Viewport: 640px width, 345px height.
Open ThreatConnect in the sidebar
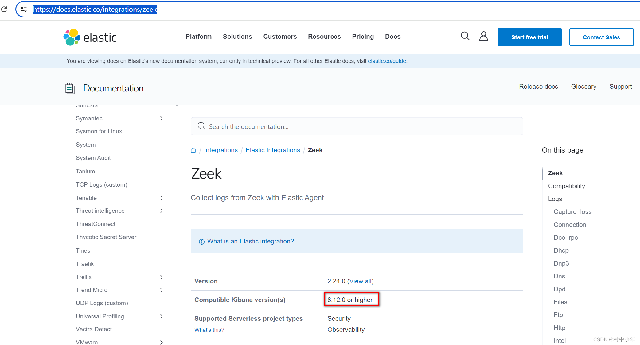tap(96, 224)
